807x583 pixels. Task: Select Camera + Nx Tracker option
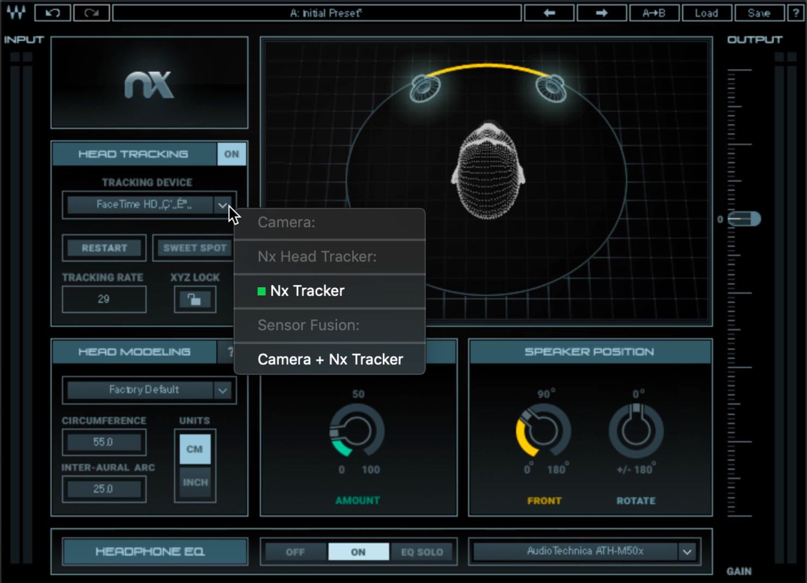pos(329,359)
